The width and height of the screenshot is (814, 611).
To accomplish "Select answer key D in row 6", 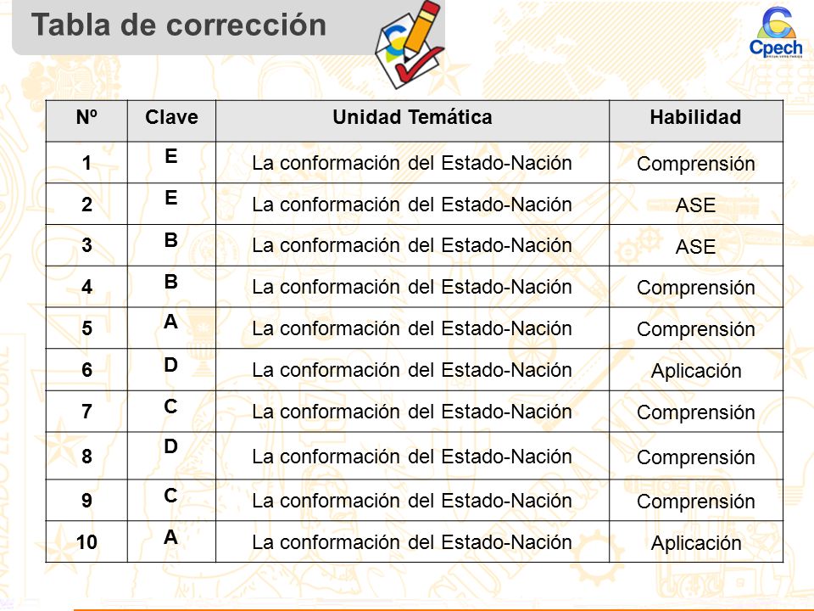I will [171, 365].
